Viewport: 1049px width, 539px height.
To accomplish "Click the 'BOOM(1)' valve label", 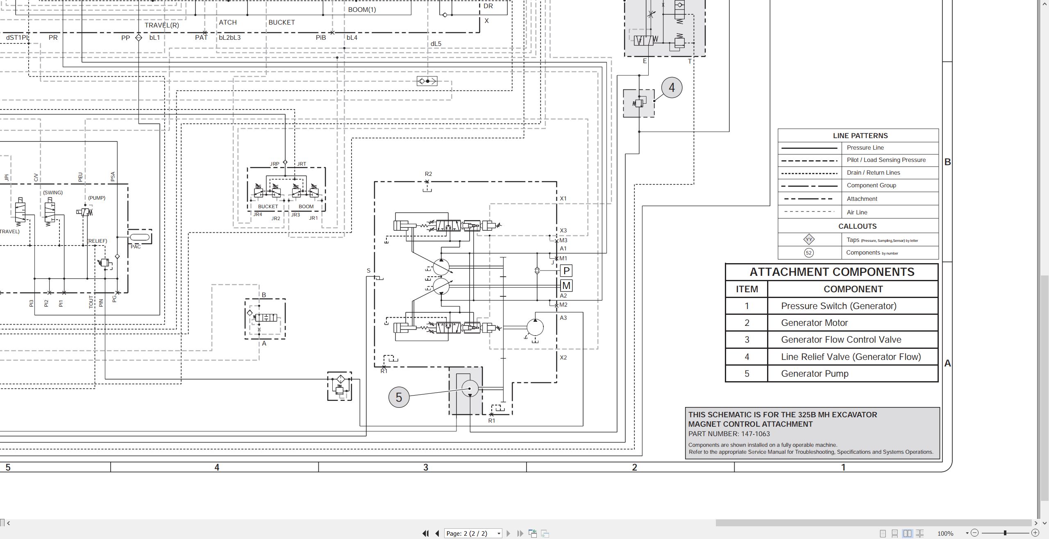I will 362,9.
